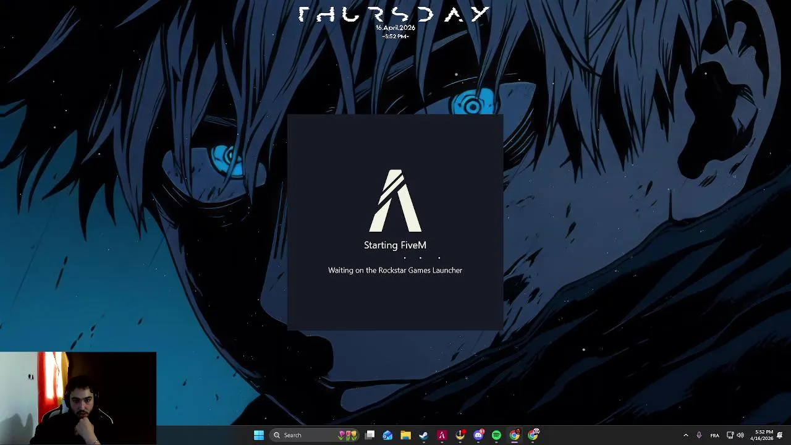The image size is (791, 445).
Task: Open the volume speaker tray icon
Action: [740, 435]
